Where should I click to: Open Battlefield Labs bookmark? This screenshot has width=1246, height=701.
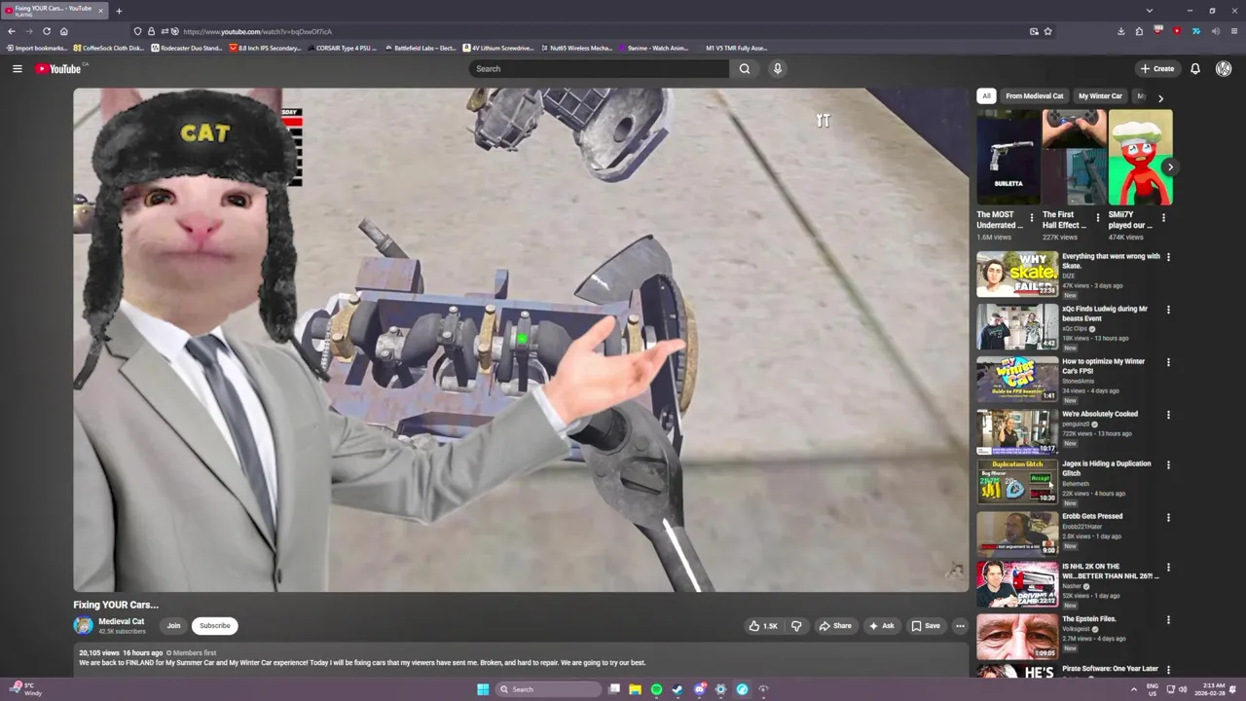click(420, 48)
